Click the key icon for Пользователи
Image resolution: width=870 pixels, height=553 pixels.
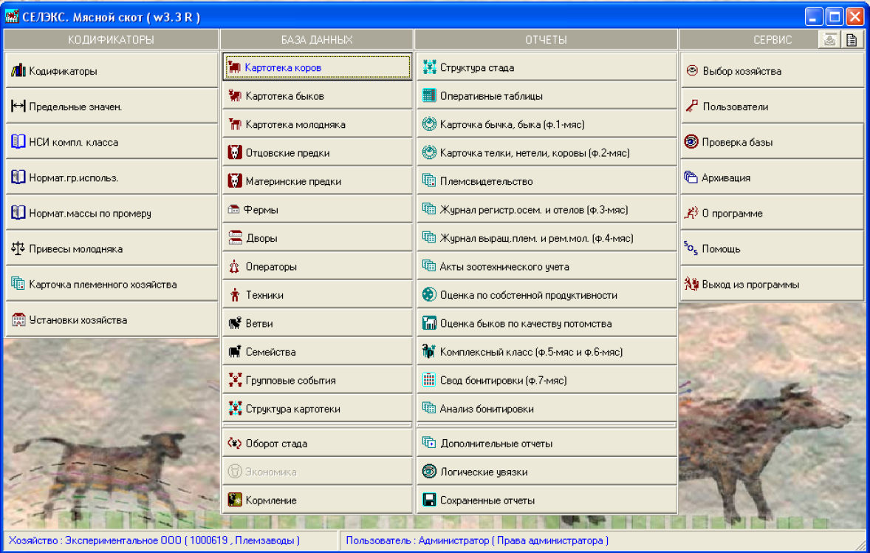691,106
